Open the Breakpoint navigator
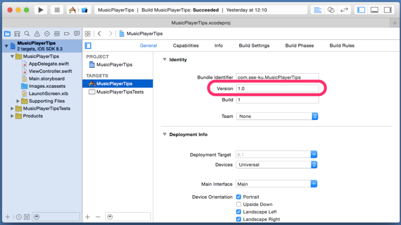This screenshot has width=401, height=225. pyautogui.click(x=67, y=33)
